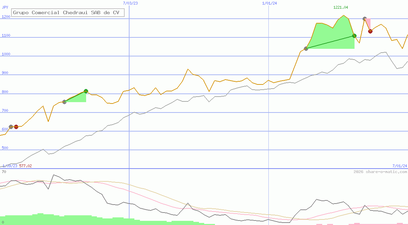Click the 70 indicator scale label
Viewport: 408px width, 225px height.
pyautogui.click(x=4, y=172)
